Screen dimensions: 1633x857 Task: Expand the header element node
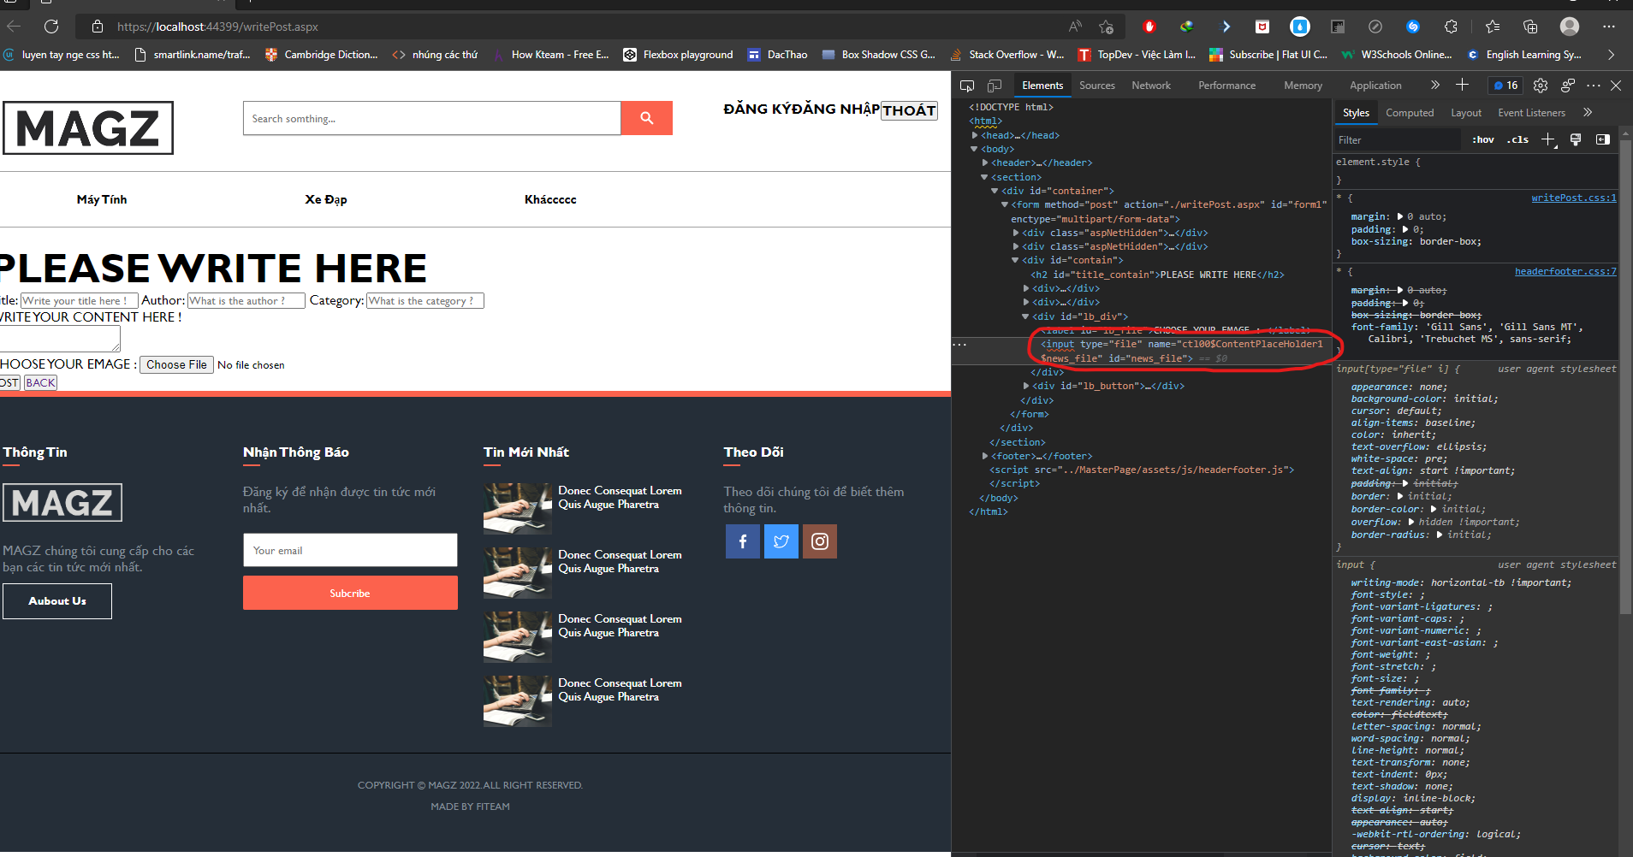(985, 163)
